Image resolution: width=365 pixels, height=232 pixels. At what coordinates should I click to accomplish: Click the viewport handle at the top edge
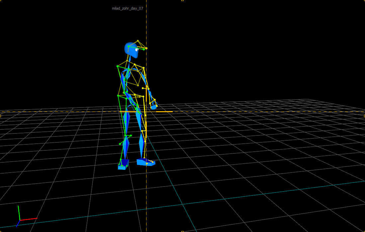coord(183,0)
